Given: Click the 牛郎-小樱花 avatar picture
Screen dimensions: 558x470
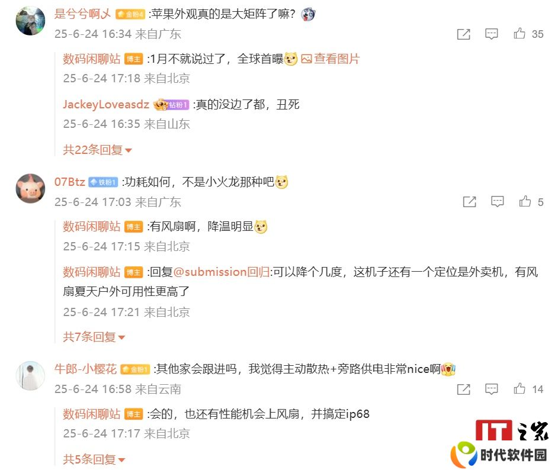Looking at the screenshot, I should 31,376.
